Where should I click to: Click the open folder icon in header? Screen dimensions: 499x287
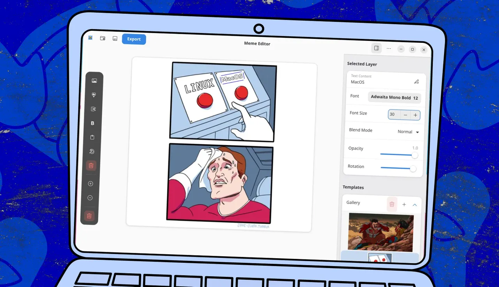(103, 38)
